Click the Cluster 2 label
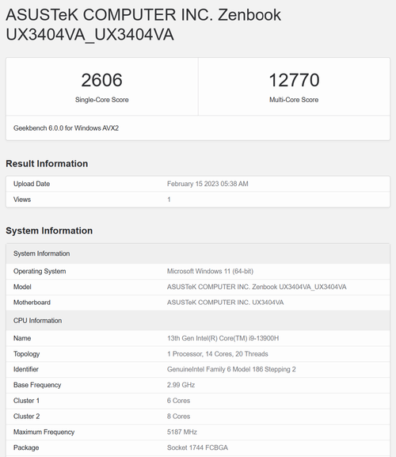The image size is (396, 457). [26, 416]
